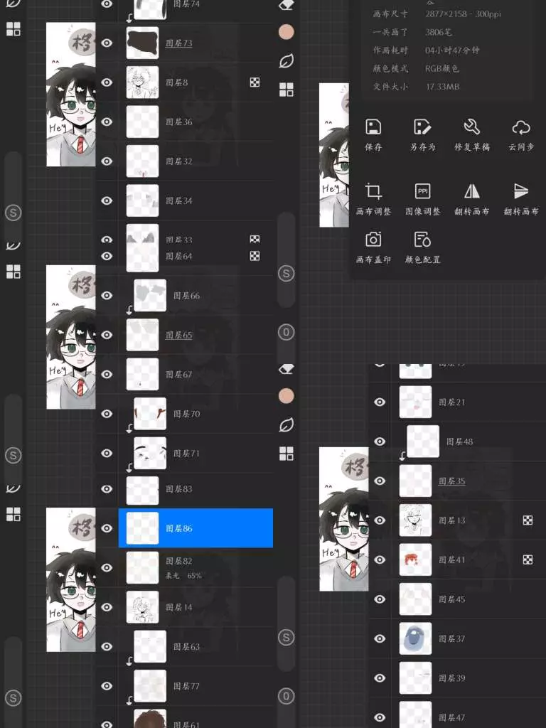Tap the blue blob thumbnail of 图层37

(x=415, y=638)
